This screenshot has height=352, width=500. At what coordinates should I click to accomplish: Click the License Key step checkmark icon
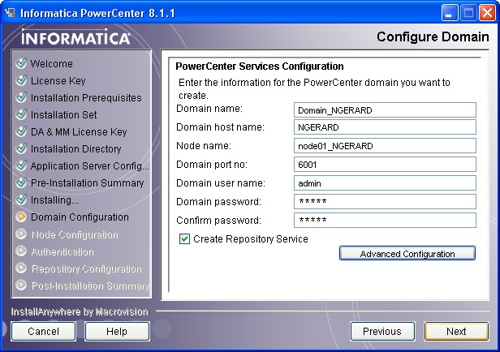pyautogui.click(x=21, y=80)
